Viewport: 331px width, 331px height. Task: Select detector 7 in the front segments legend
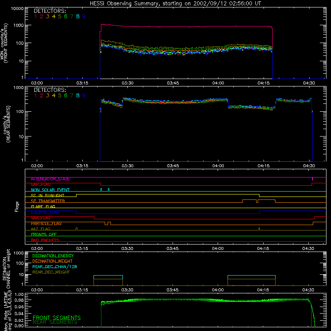(72, 17)
